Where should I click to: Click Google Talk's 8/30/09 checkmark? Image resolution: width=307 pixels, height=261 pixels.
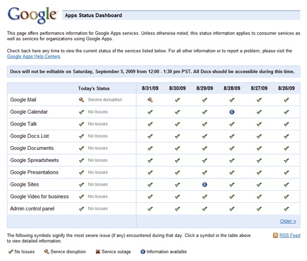pos(177,124)
